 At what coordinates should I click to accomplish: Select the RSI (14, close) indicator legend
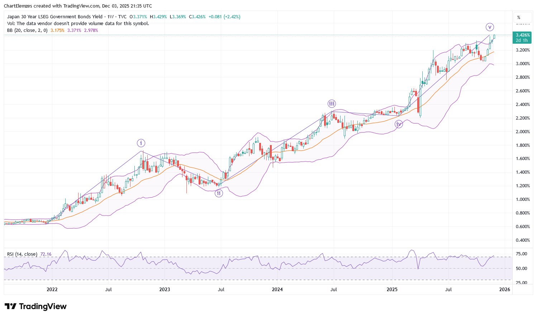tap(22, 254)
